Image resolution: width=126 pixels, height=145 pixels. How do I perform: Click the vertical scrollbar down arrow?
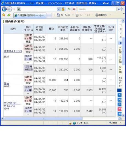pyautogui.click(x=123, y=115)
